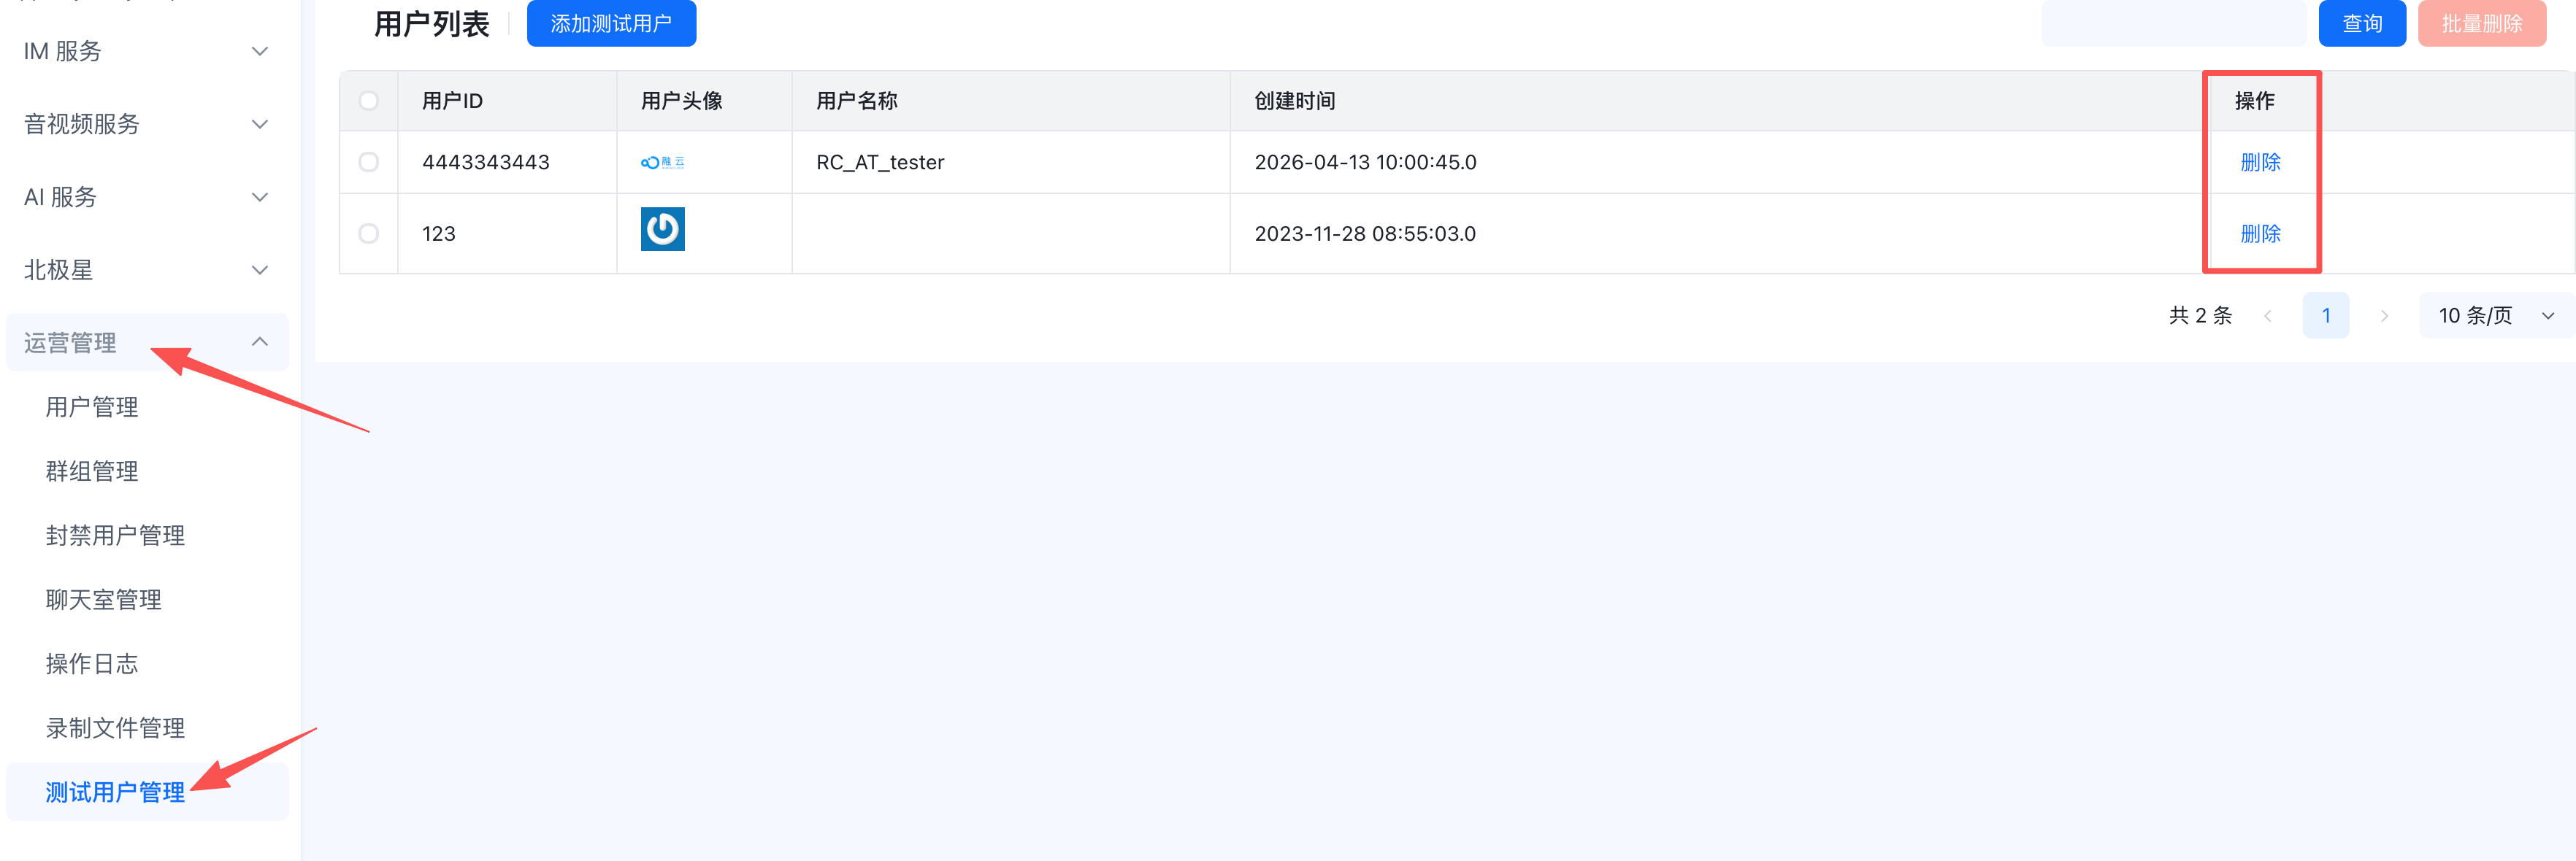
Task: Expand the IM 服务 menu
Action: tap(147, 51)
